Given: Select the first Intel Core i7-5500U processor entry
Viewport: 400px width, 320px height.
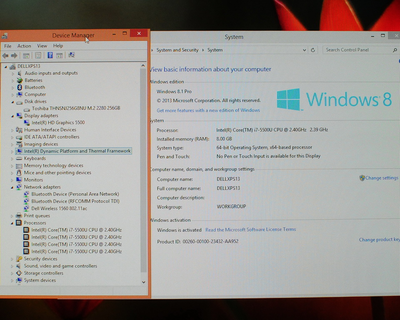Looking at the screenshot, I should point(76,230).
